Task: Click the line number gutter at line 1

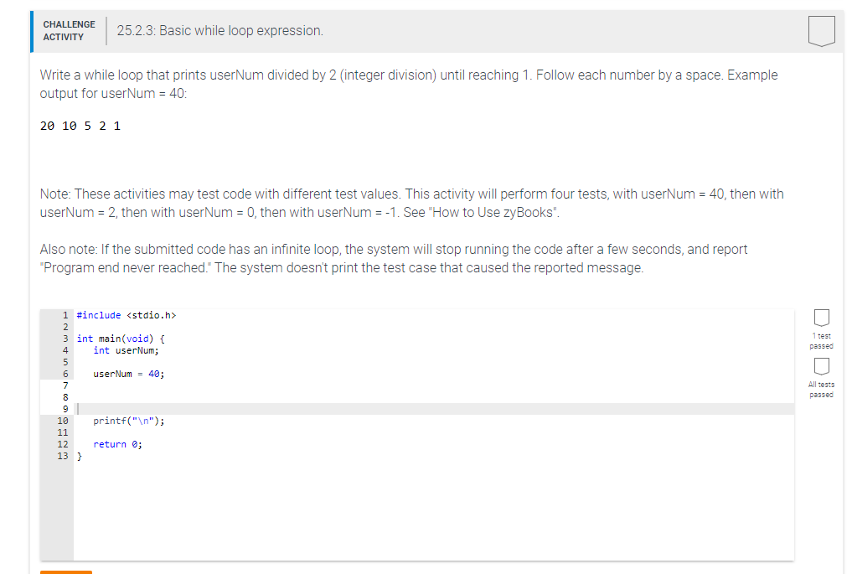Action: tap(65, 315)
